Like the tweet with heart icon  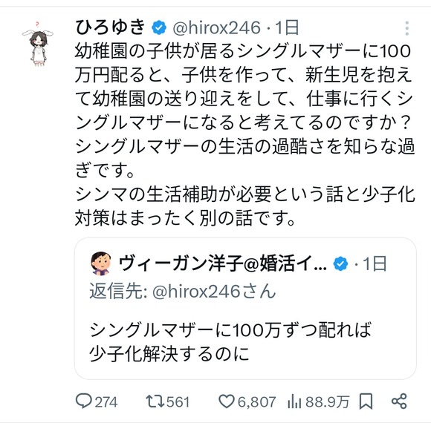click(x=227, y=401)
